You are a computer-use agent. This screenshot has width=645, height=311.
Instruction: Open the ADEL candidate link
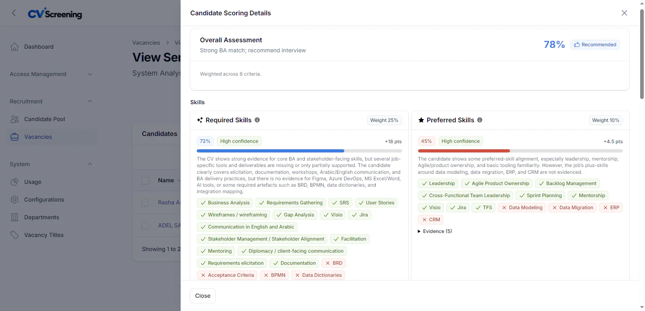click(x=169, y=226)
